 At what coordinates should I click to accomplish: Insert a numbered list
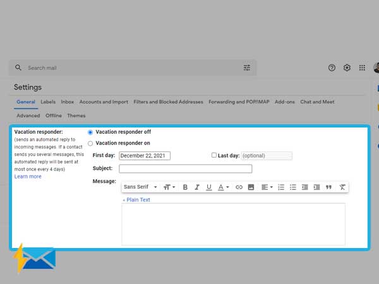tap(281, 187)
